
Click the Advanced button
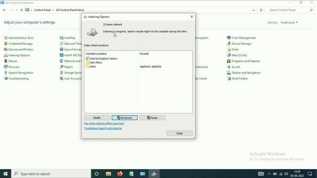[124, 118]
